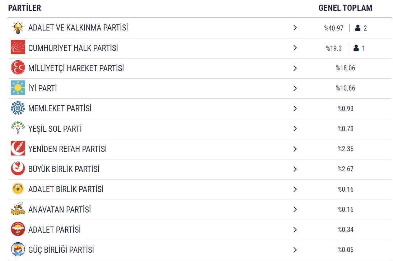Expand the İYİ Parti row chevron
Viewport: 393px width, 261px height.
[x=295, y=88]
